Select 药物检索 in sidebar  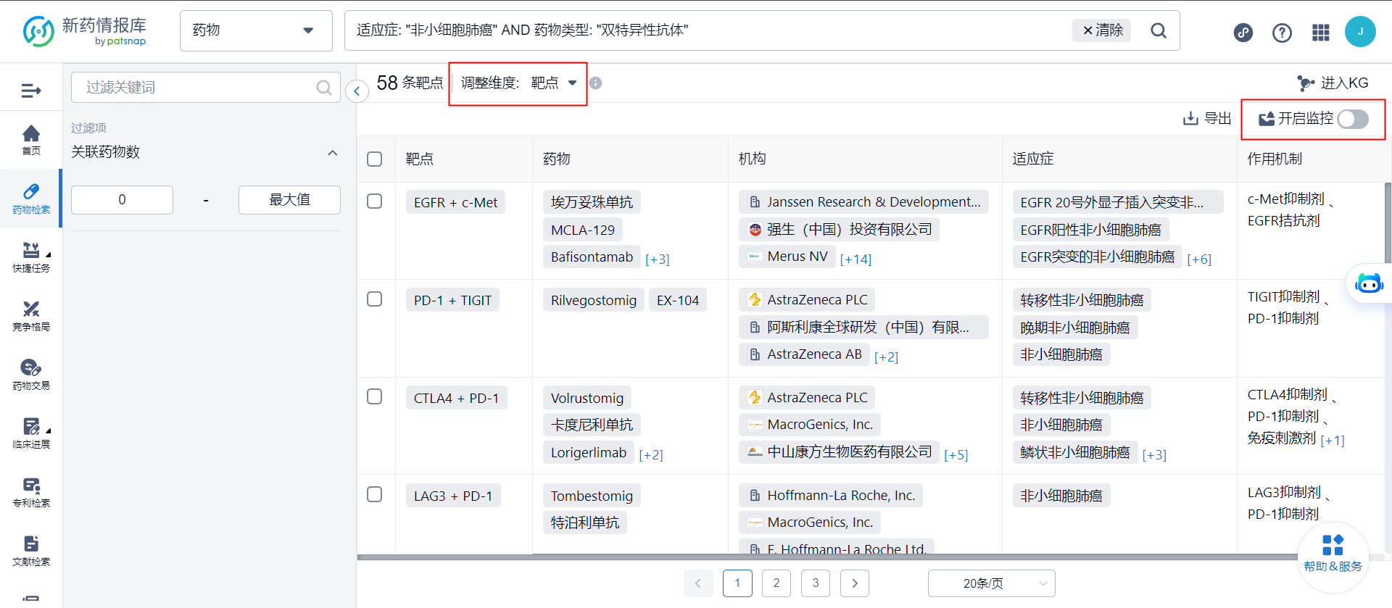(x=31, y=199)
